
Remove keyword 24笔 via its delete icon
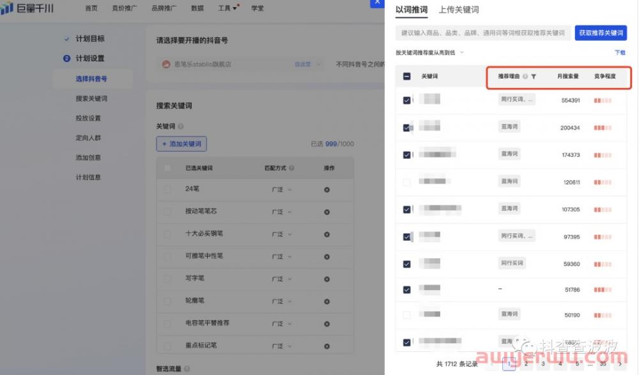pos(327,190)
